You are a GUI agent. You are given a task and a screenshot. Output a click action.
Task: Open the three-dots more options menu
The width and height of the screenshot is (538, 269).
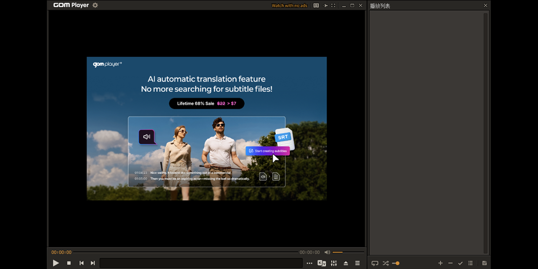click(309, 263)
